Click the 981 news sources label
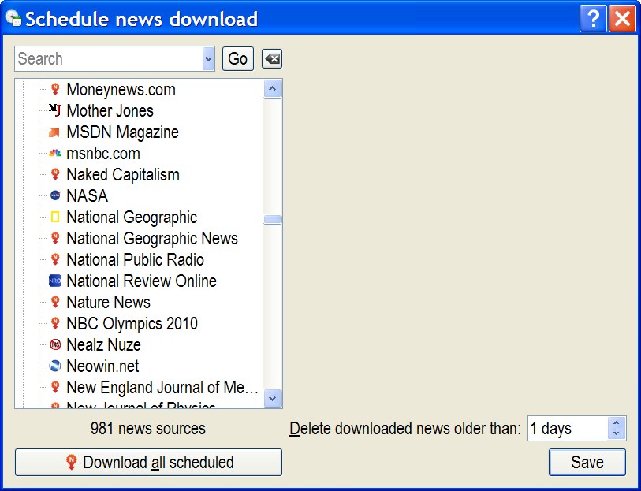The height and width of the screenshot is (491, 641). (x=148, y=428)
